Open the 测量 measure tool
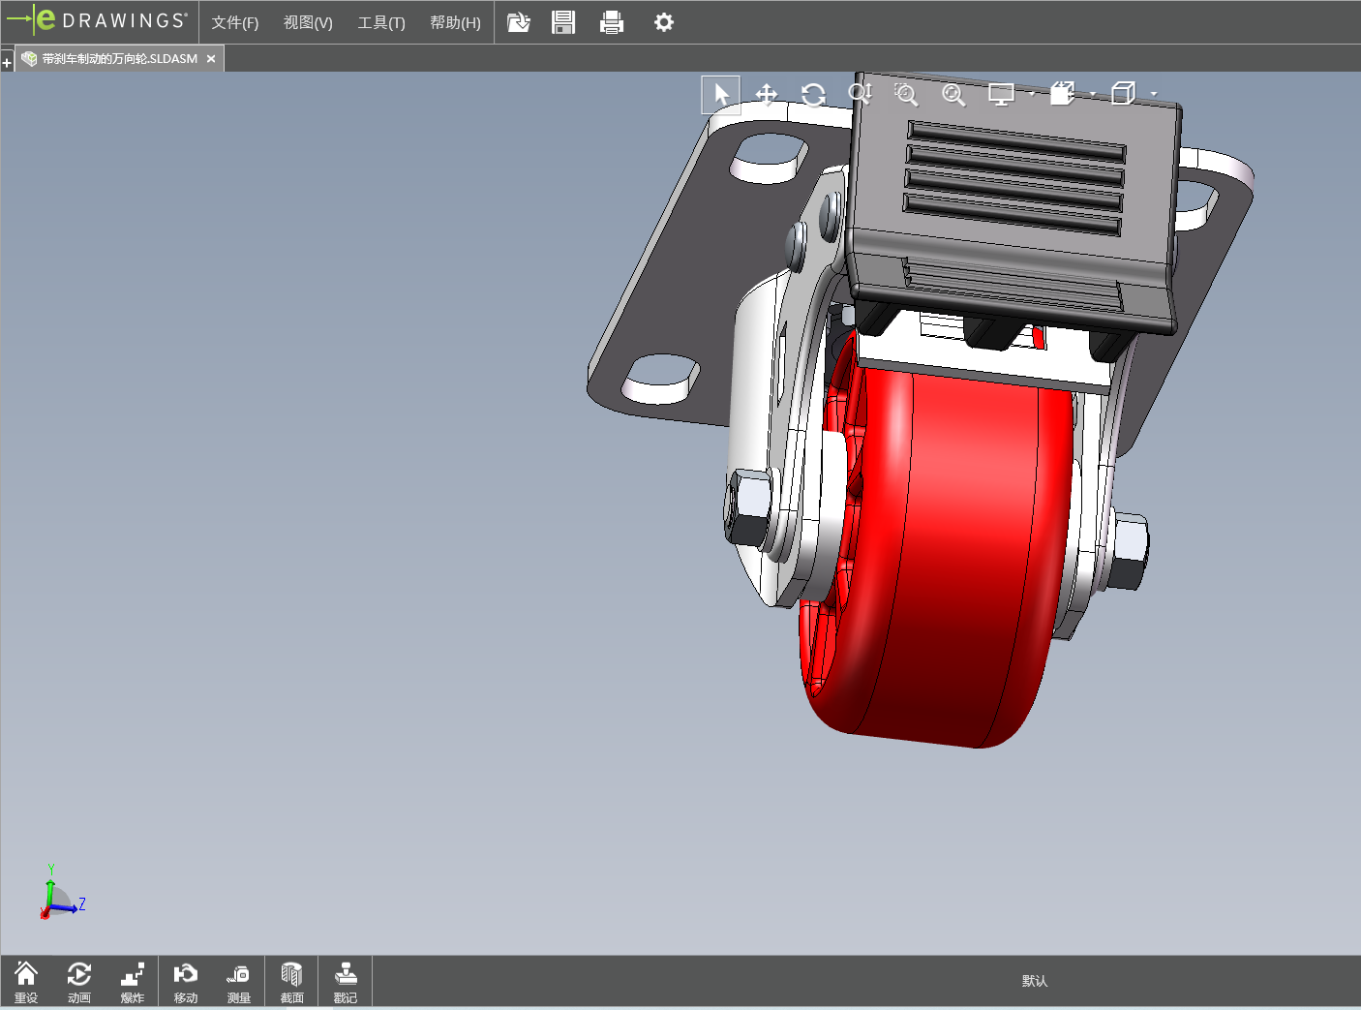Viewport: 1361px width, 1010px height. pyautogui.click(x=238, y=982)
